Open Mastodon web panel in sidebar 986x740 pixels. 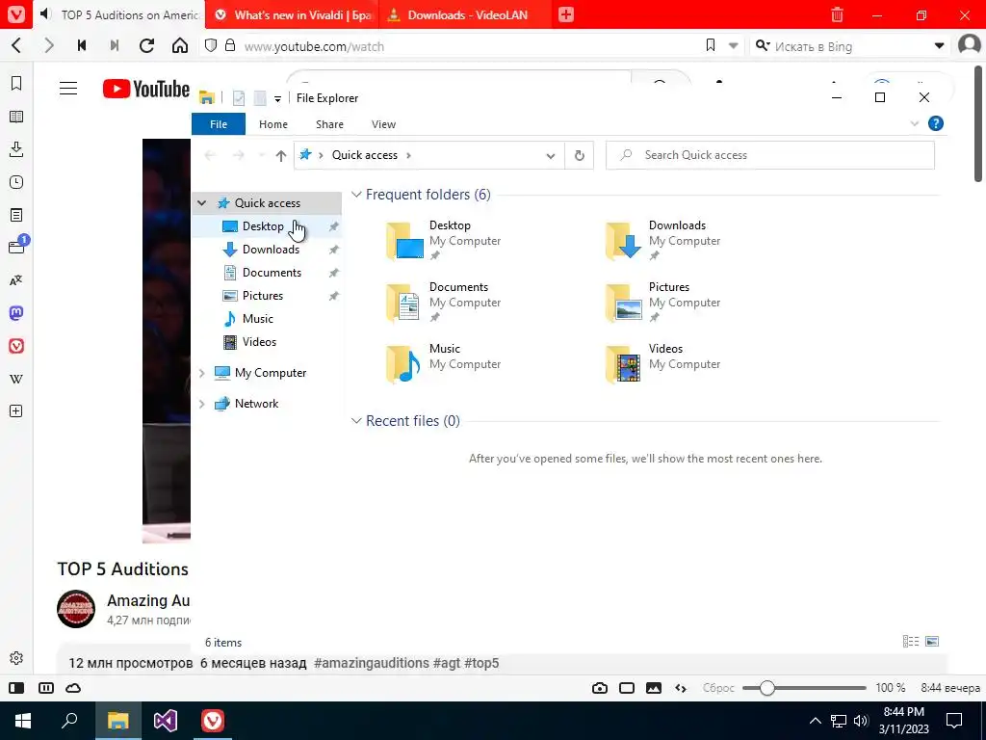point(16,313)
